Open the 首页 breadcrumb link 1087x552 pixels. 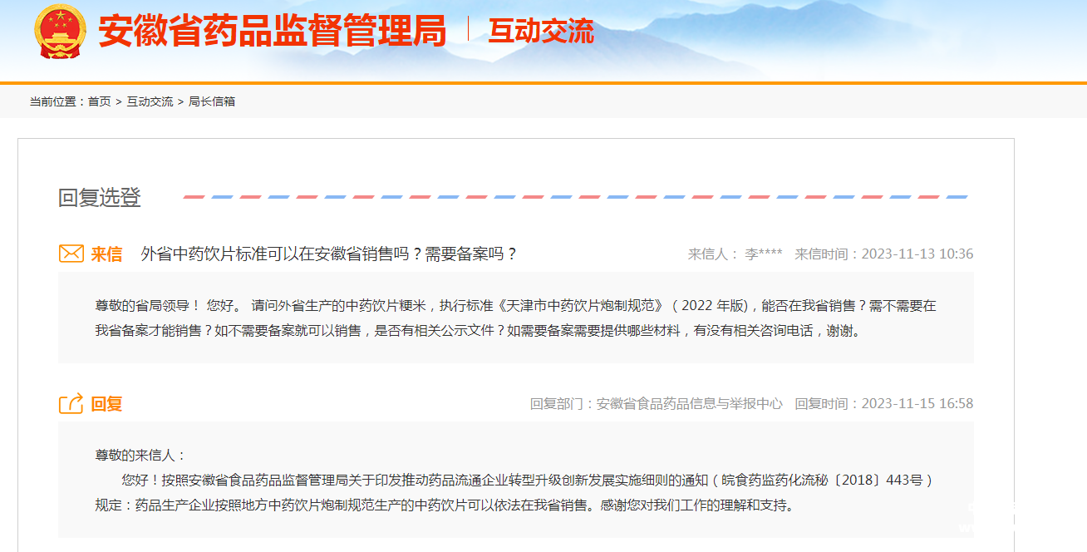(100, 101)
